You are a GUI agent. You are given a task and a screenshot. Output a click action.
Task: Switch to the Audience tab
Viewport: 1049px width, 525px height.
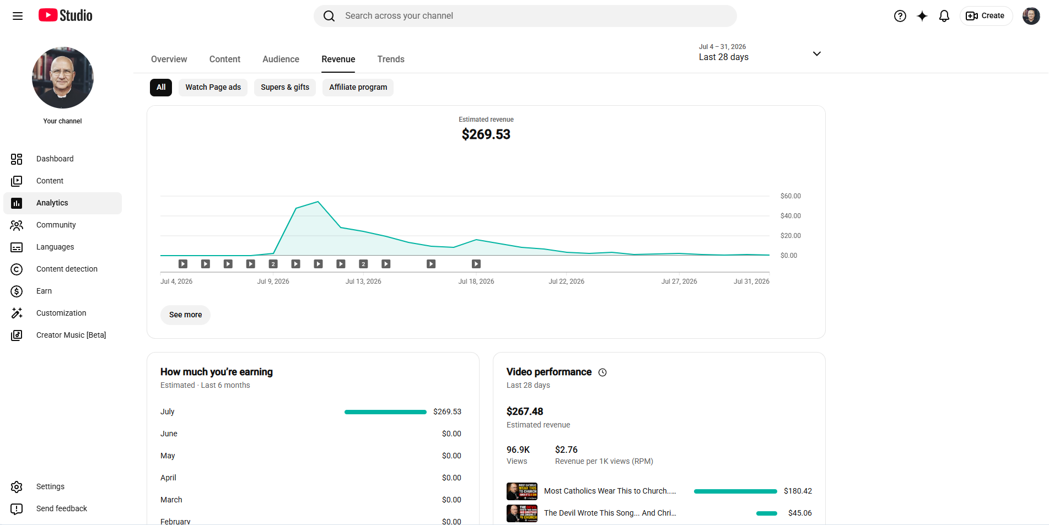coord(281,59)
